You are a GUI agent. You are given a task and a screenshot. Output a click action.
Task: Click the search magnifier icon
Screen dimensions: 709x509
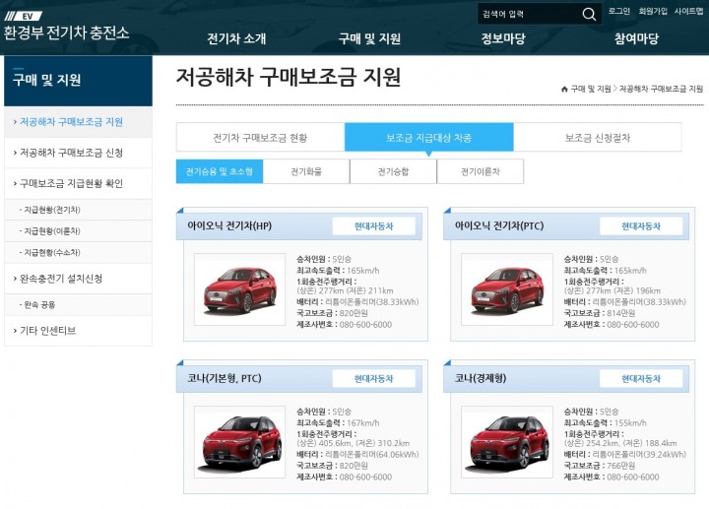pyautogui.click(x=589, y=14)
